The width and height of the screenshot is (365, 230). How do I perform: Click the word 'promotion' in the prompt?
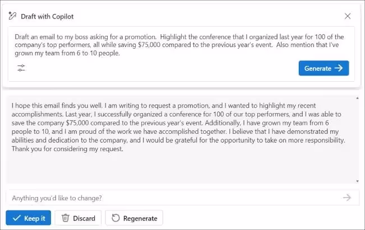point(140,37)
